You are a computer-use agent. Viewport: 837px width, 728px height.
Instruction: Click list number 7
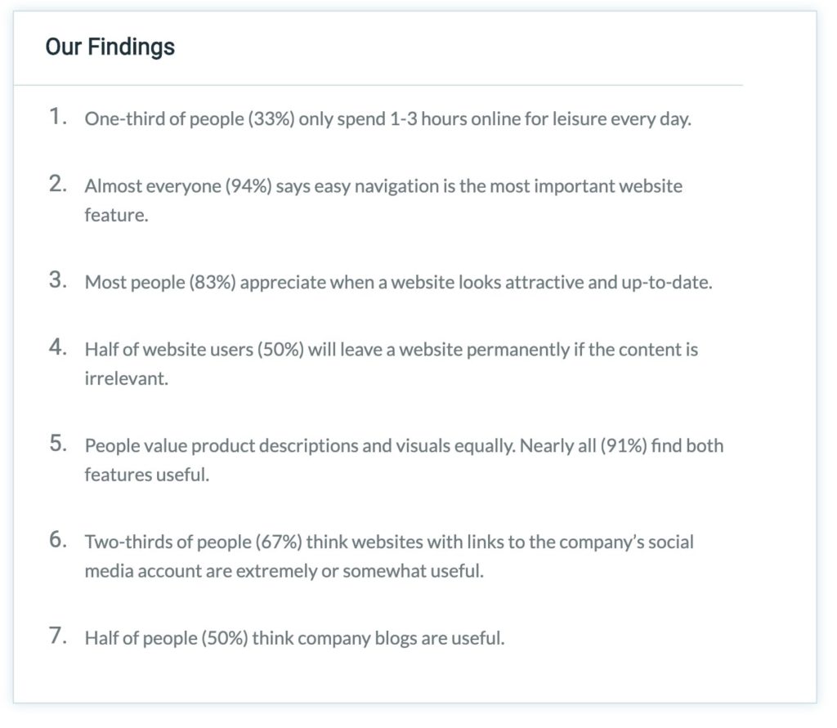pos(57,636)
